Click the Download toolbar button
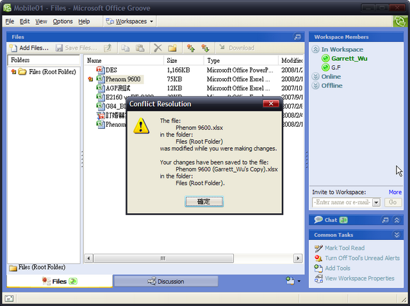Viewport: 410px width, 306px height. pos(237,48)
